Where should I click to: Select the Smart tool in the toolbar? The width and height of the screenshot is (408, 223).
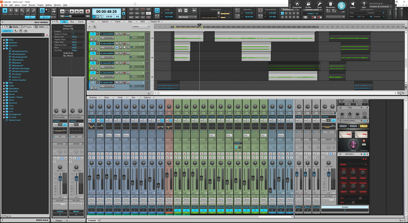(5, 11)
